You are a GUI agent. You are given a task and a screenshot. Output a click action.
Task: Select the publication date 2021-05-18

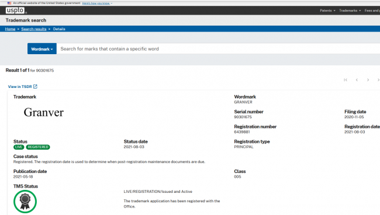23,177
